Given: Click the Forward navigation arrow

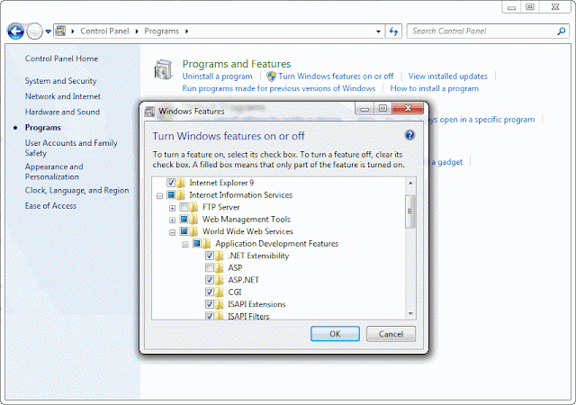Looking at the screenshot, I should pos(35,31).
